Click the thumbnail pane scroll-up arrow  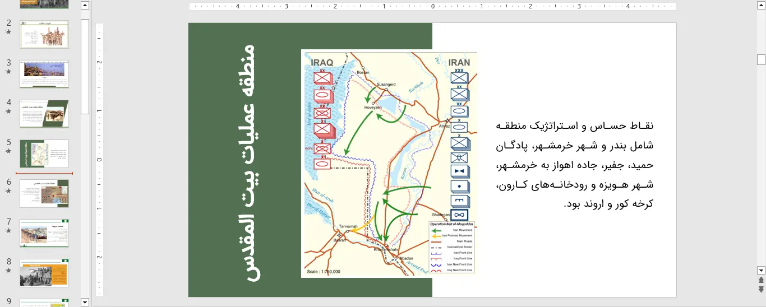[x=85, y=6]
